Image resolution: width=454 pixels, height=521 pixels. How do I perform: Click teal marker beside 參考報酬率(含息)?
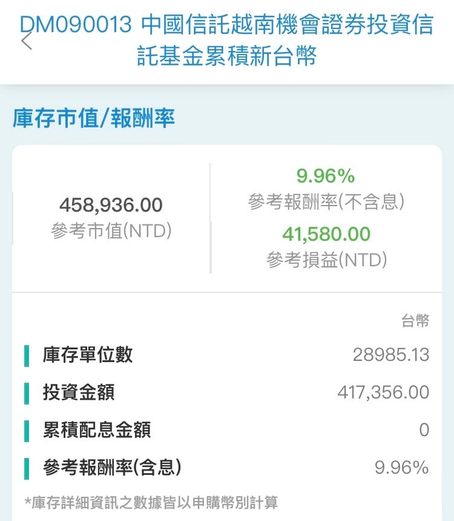(27, 468)
